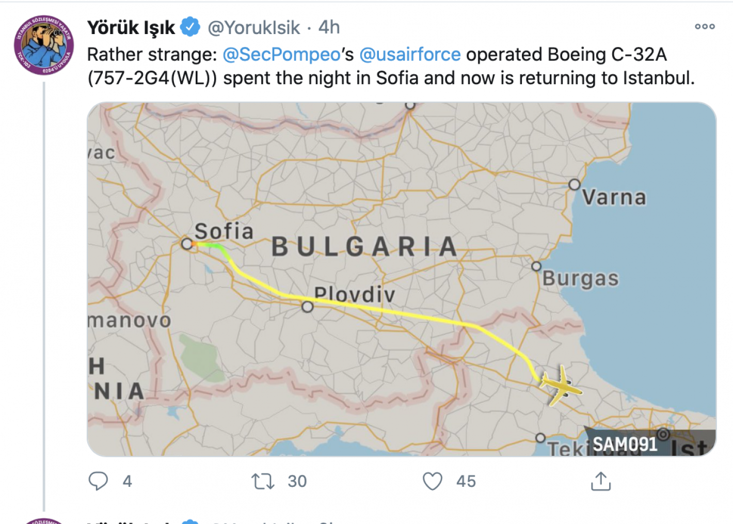Click the yellow airplane icon on map
Image resolution: width=733 pixels, height=524 pixels.
pos(560,386)
